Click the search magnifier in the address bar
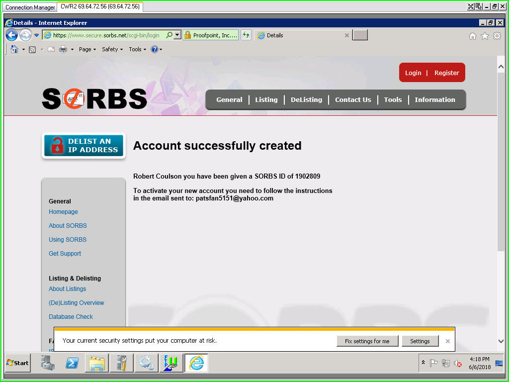 tap(169, 35)
